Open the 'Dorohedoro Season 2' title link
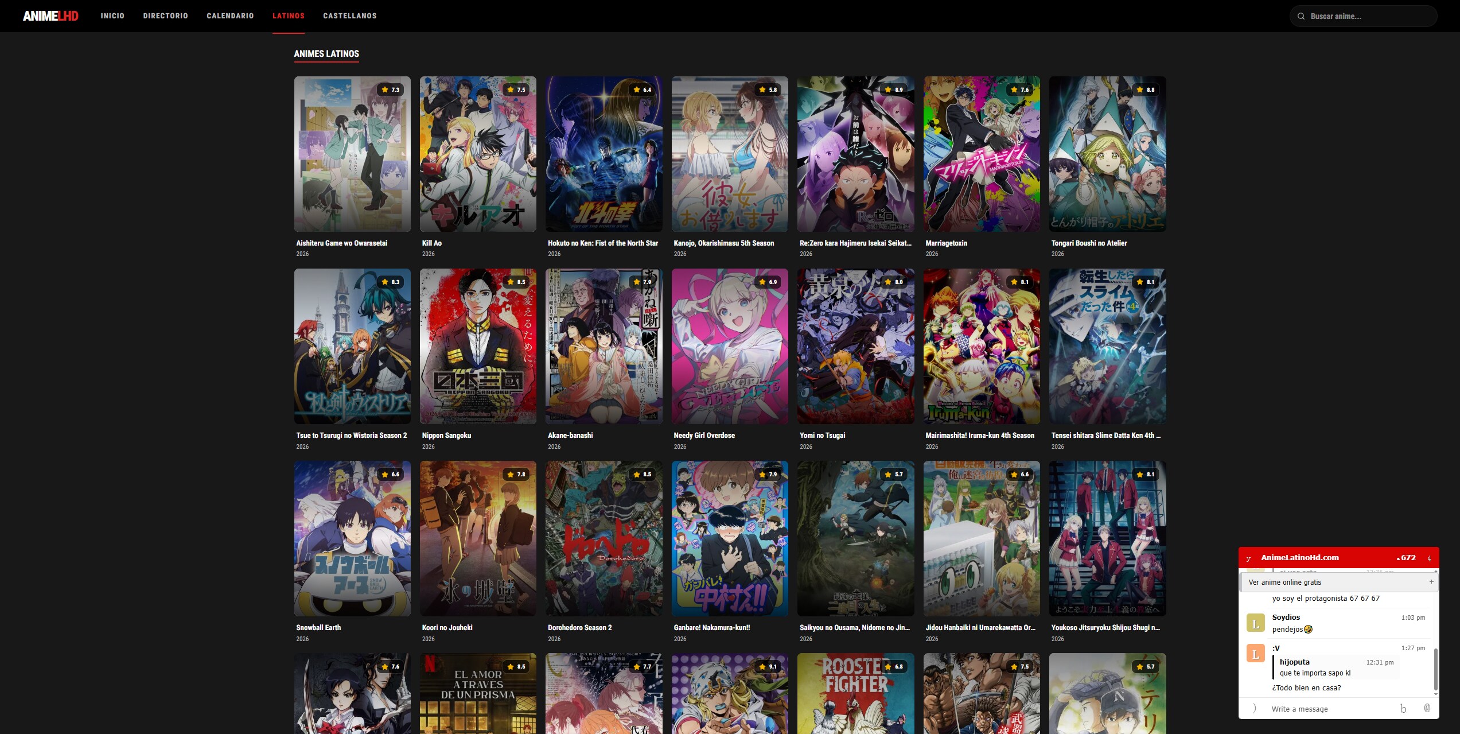 point(579,627)
